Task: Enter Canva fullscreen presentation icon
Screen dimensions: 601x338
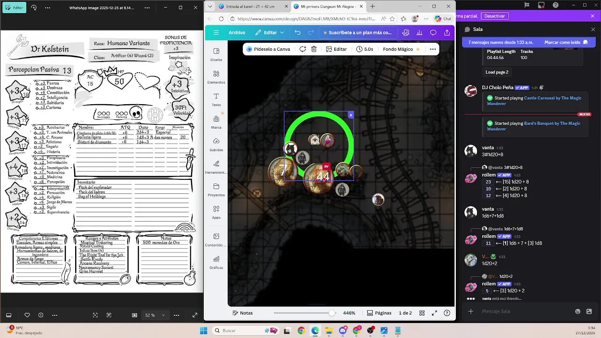Action: coord(434,313)
